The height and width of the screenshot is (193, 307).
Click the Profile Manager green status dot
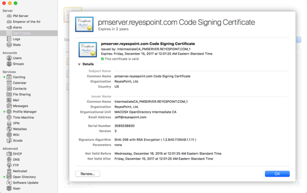point(4,111)
